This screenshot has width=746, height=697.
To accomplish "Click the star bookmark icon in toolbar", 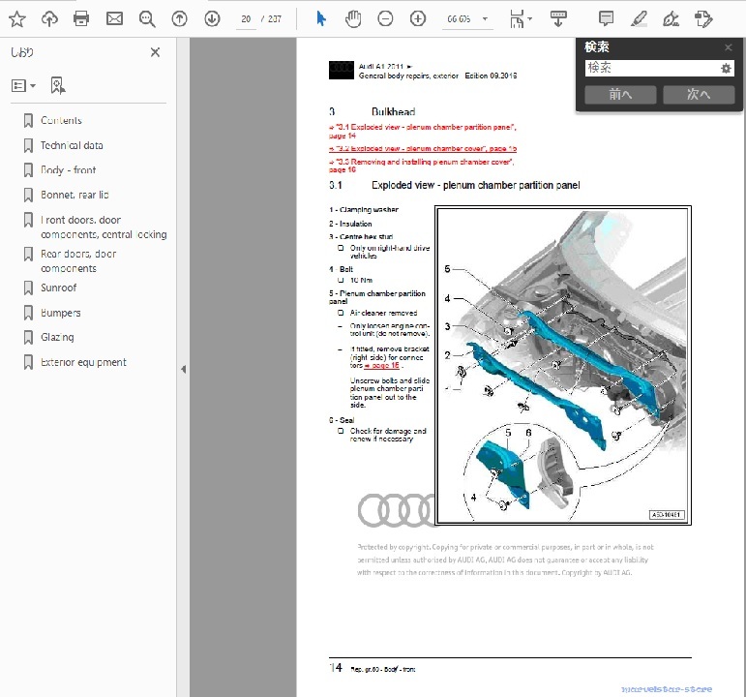I will (x=16, y=18).
